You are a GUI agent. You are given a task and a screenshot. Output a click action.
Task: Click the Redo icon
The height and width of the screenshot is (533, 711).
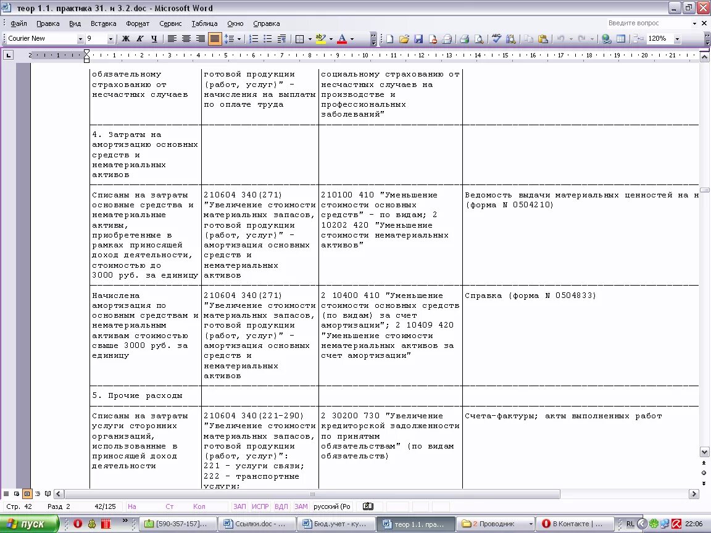pos(582,39)
